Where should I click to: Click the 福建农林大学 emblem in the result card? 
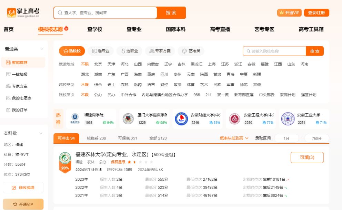coord(65,158)
